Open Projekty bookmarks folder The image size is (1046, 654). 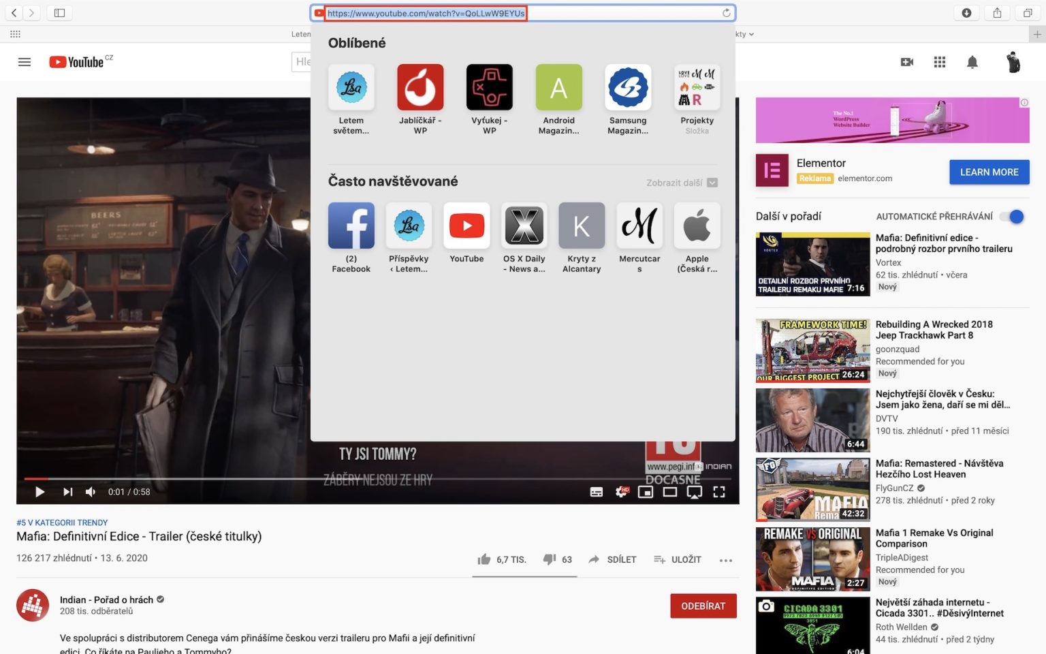[x=697, y=87]
